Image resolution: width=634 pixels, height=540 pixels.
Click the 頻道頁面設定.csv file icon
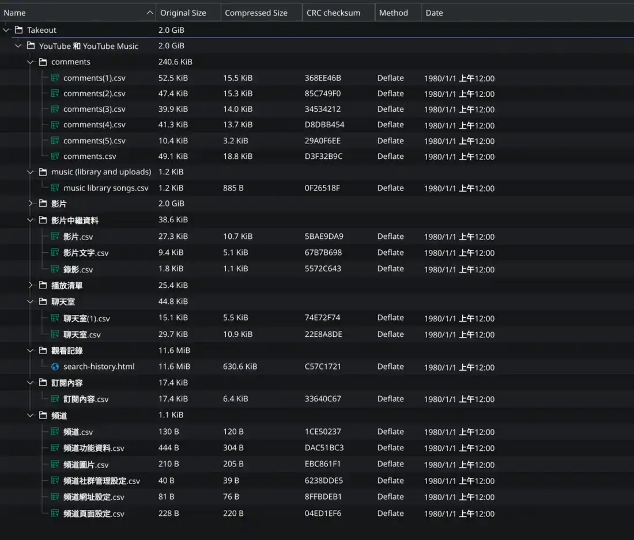55,513
